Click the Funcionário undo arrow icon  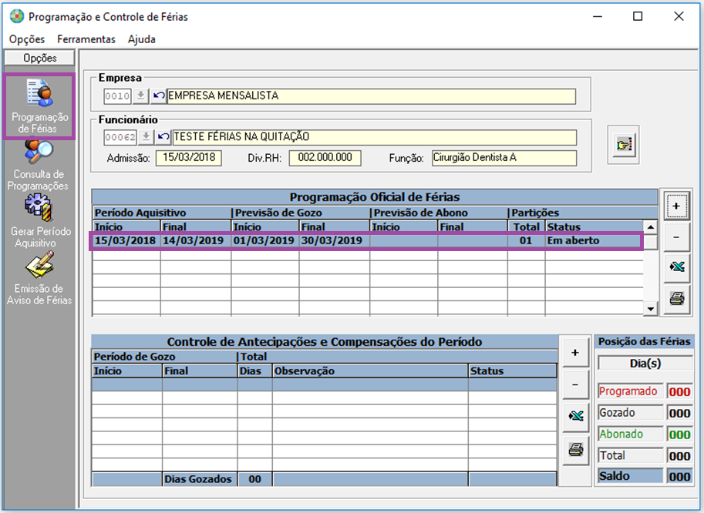(x=163, y=137)
